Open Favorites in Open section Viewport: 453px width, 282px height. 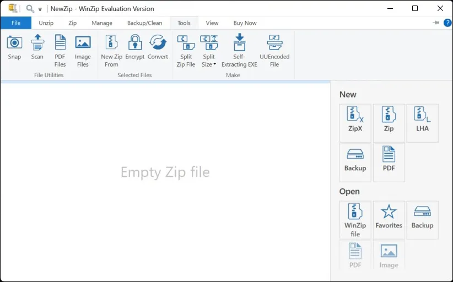tap(389, 220)
